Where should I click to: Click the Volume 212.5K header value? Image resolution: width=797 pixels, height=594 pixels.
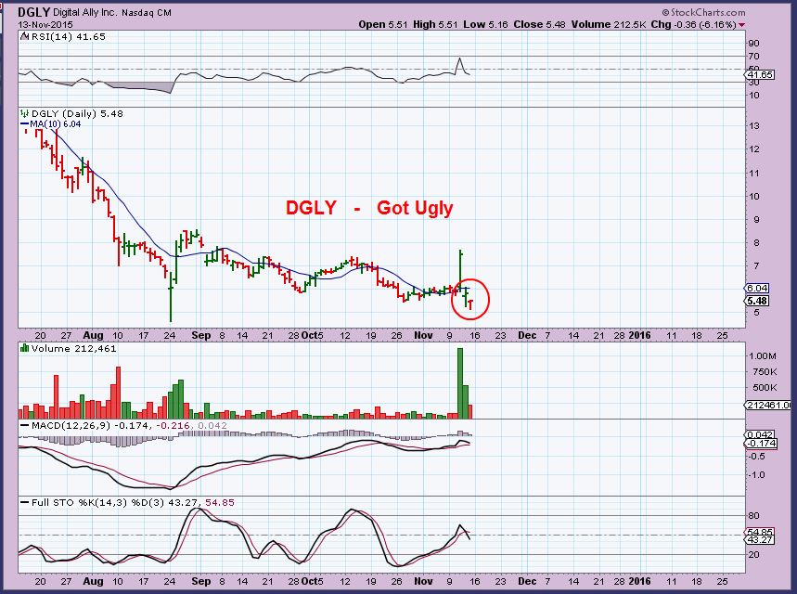tap(609, 24)
